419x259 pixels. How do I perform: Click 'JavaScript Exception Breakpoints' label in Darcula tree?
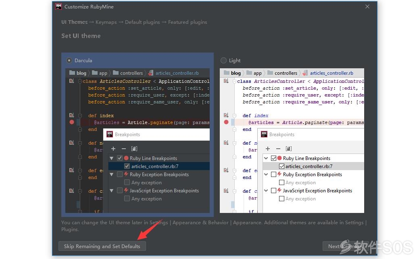165,190
